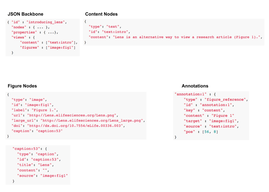
Task: Open the dx.doi.org eLife DOI string
Action: [75, 126]
